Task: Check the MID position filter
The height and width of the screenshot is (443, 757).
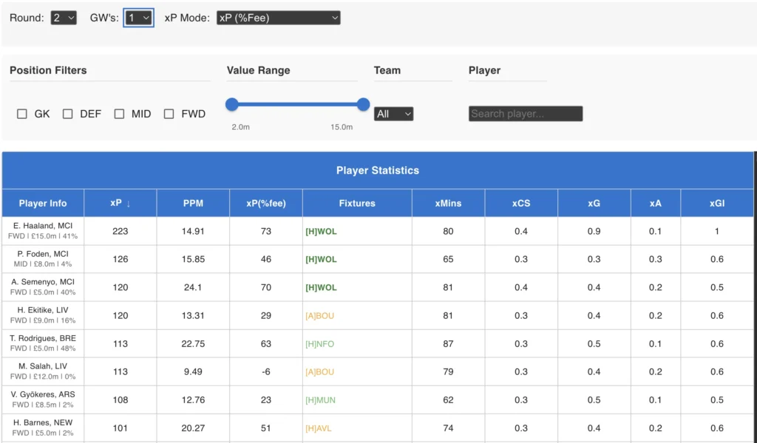Action: 119,114
